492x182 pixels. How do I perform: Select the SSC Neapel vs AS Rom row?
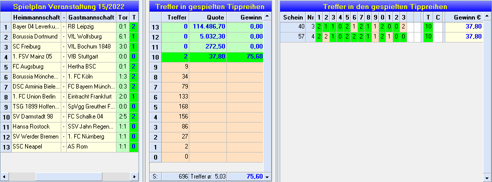(x=69, y=146)
